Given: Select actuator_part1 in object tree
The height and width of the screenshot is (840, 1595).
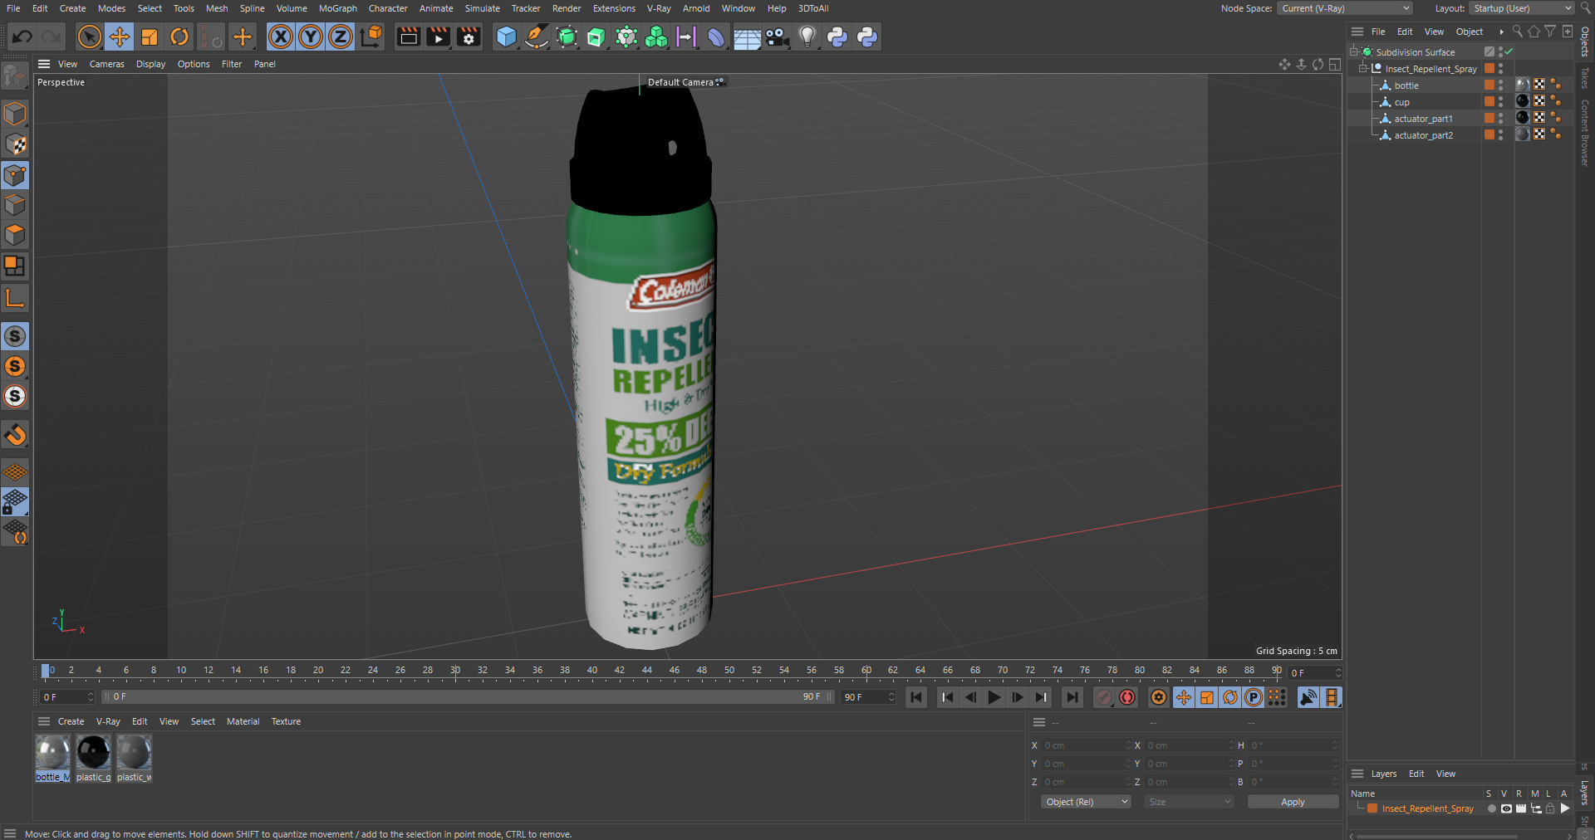Looking at the screenshot, I should [1423, 119].
